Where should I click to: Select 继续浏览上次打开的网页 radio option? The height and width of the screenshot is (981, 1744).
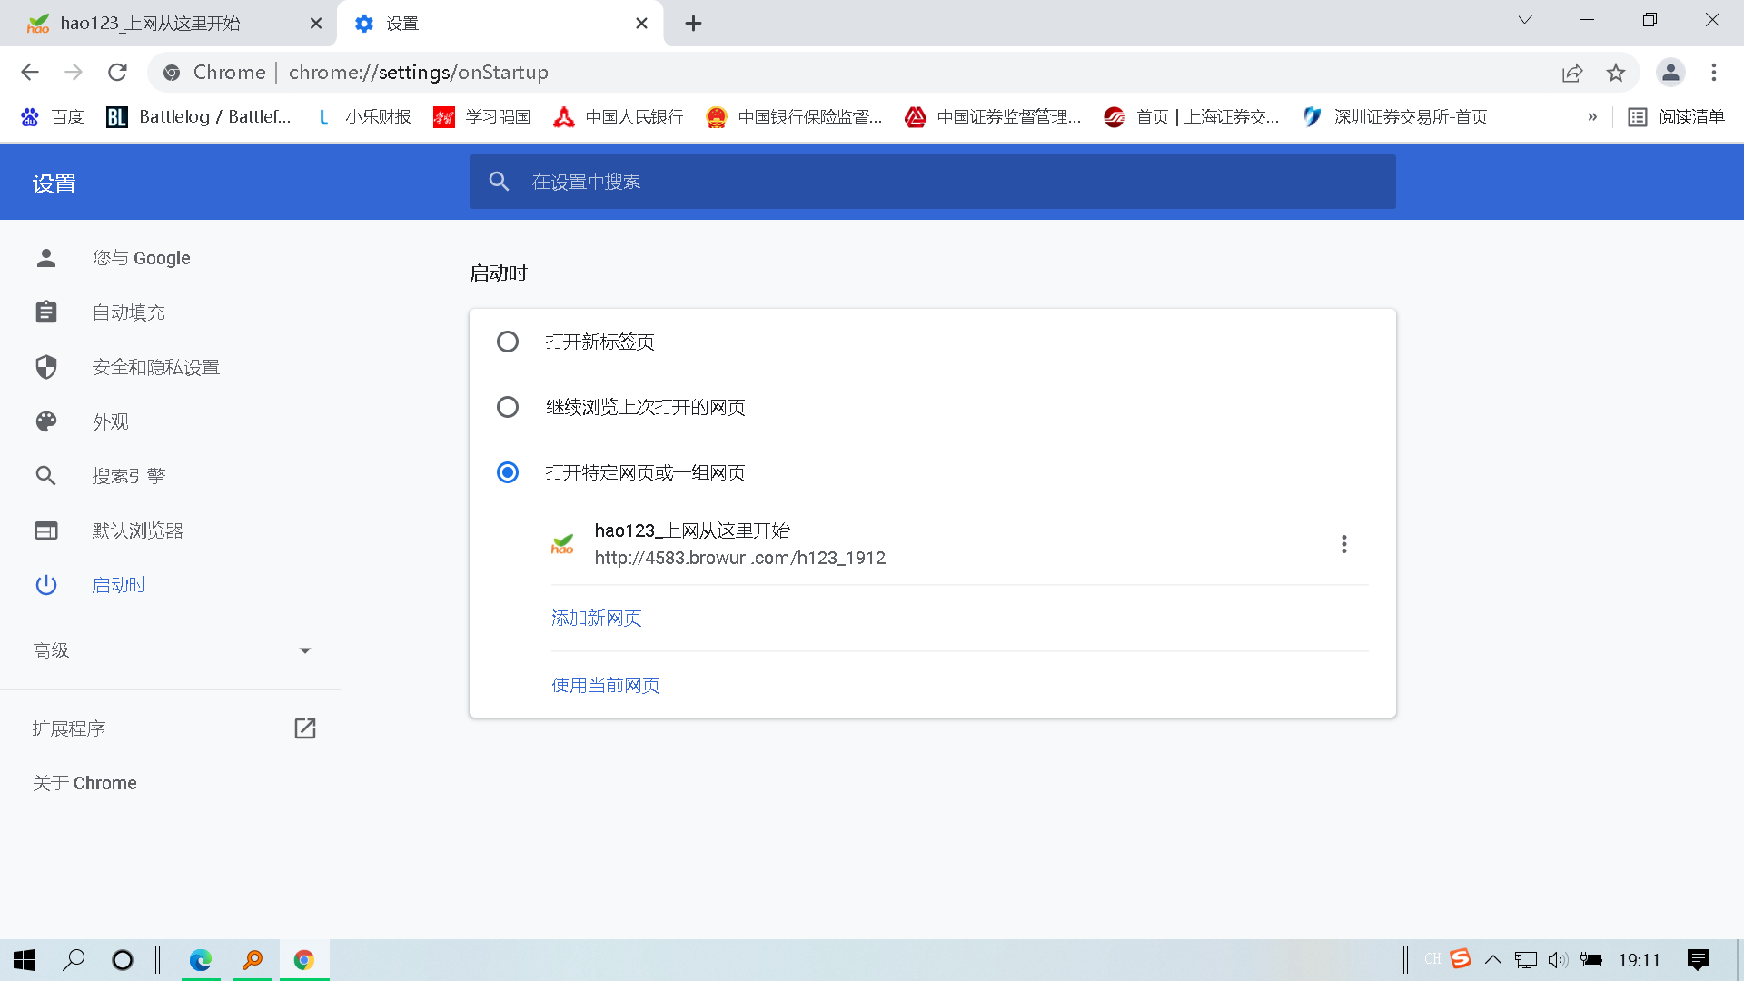(508, 407)
